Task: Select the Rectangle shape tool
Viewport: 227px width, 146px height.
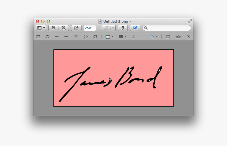Action: (x=38, y=37)
